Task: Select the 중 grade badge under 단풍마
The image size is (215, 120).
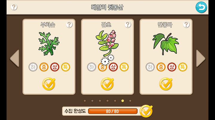Action: click(161, 67)
